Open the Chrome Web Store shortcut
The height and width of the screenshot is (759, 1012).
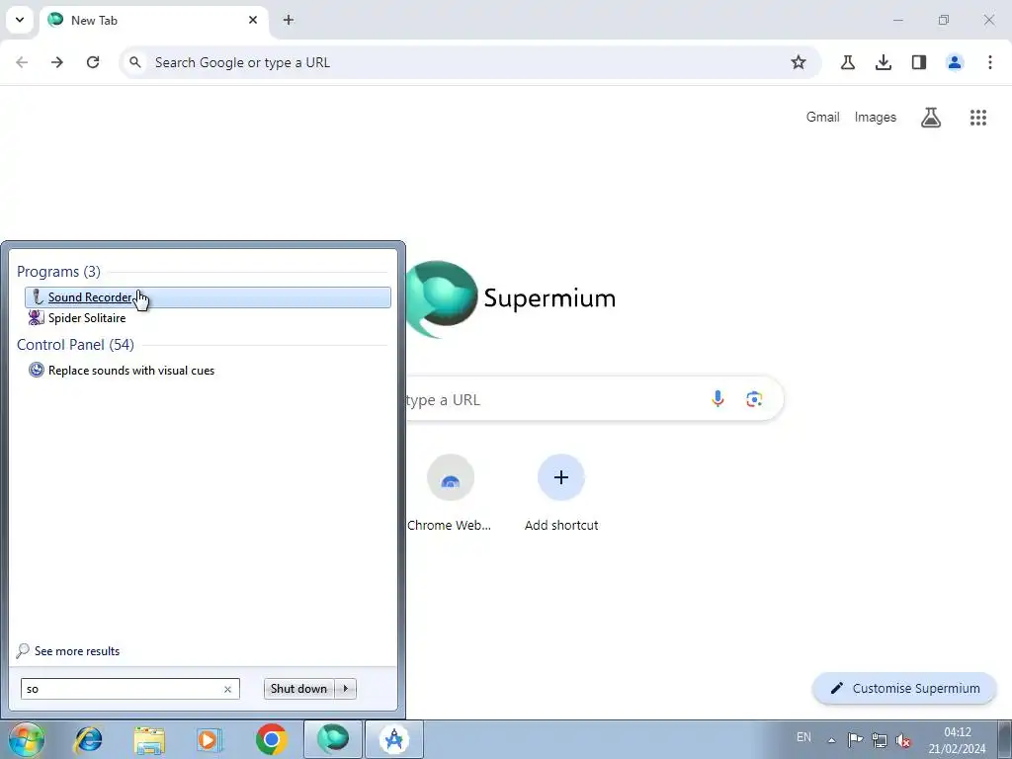450,494
